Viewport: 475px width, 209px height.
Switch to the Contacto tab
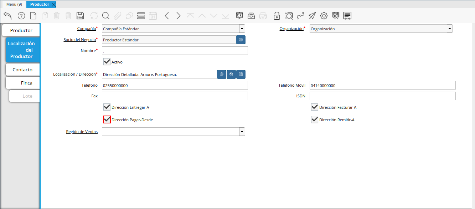(22, 70)
